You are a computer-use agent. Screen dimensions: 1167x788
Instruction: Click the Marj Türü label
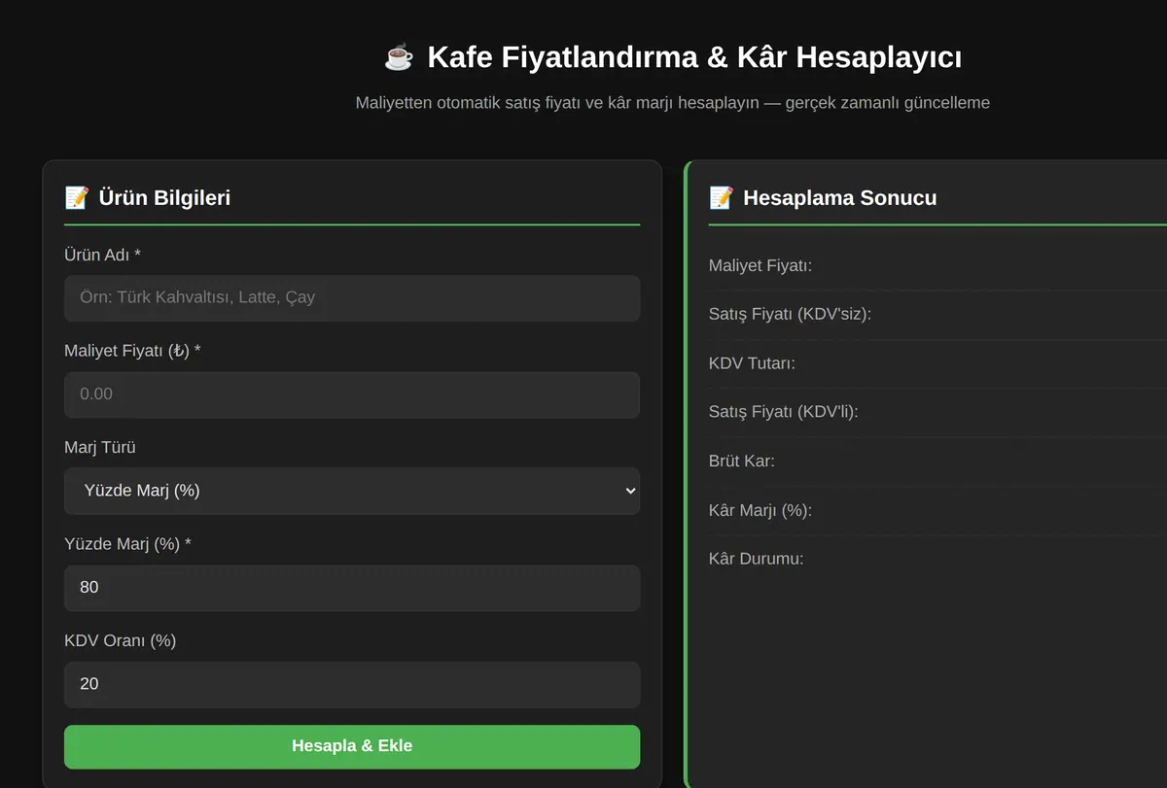pyautogui.click(x=100, y=447)
